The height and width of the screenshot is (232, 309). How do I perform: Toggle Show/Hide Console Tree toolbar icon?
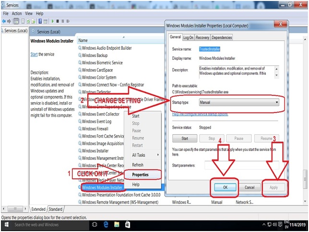[x=16, y=21]
